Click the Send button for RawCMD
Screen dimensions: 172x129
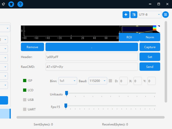[150, 67]
